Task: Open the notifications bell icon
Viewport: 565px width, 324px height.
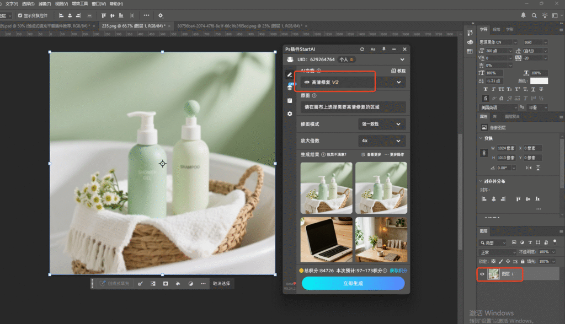Action: point(523,15)
